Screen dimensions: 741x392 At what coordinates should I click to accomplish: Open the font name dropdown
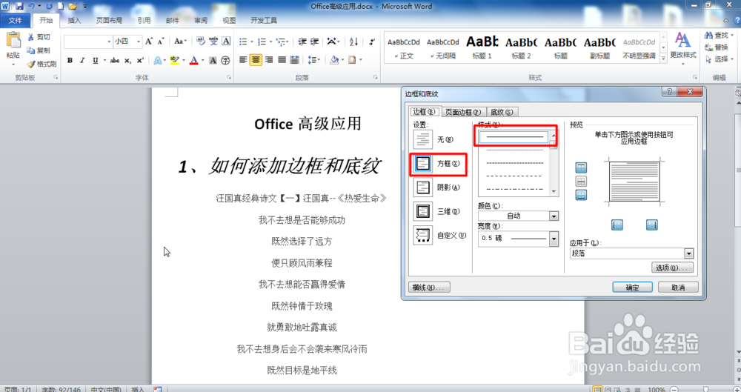(109, 41)
